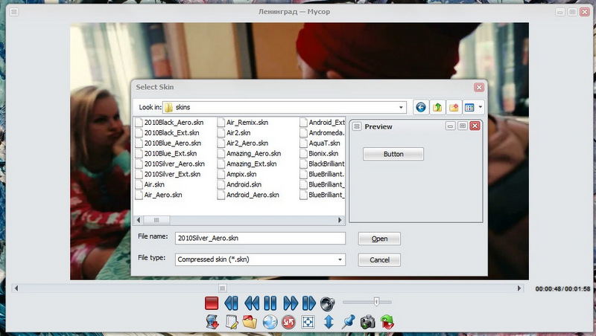Close the Select Skin dialog
Viewport: 596px width, 336px height.
[x=479, y=87]
